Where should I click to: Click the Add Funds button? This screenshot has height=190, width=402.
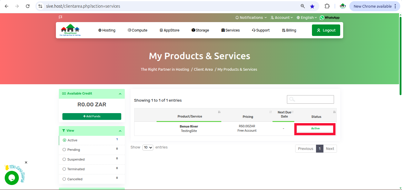click(92, 116)
